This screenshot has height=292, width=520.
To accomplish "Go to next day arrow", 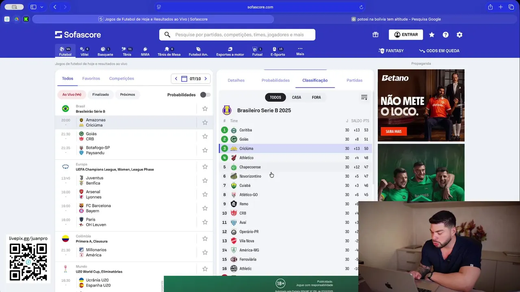I will click(206, 79).
